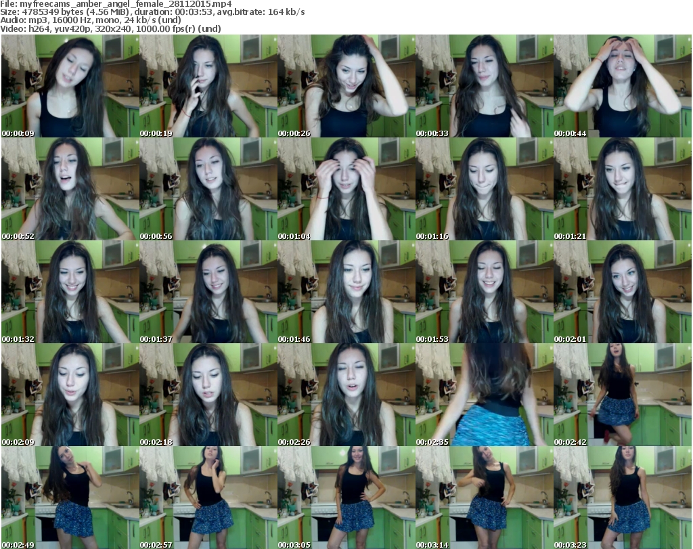Select the thumbnail stamped 00:00:09

[70, 86]
